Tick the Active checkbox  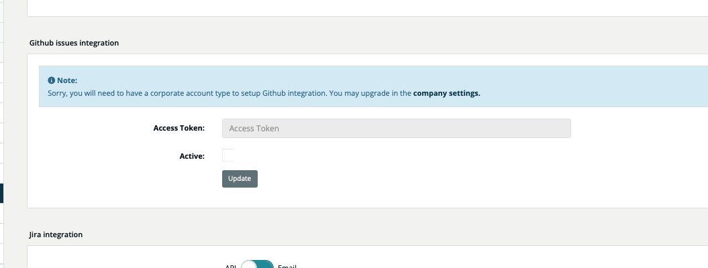coord(228,155)
